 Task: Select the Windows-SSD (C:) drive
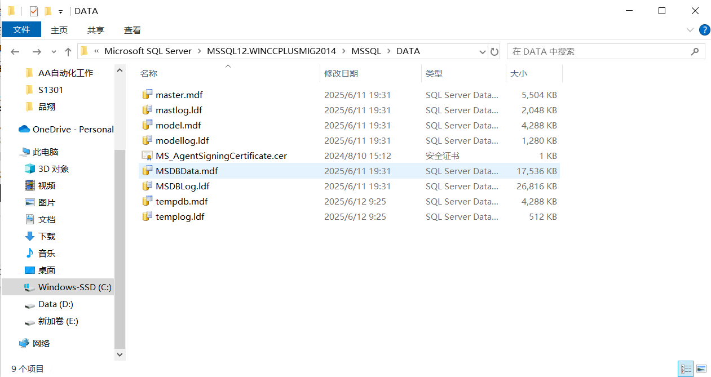(58, 287)
